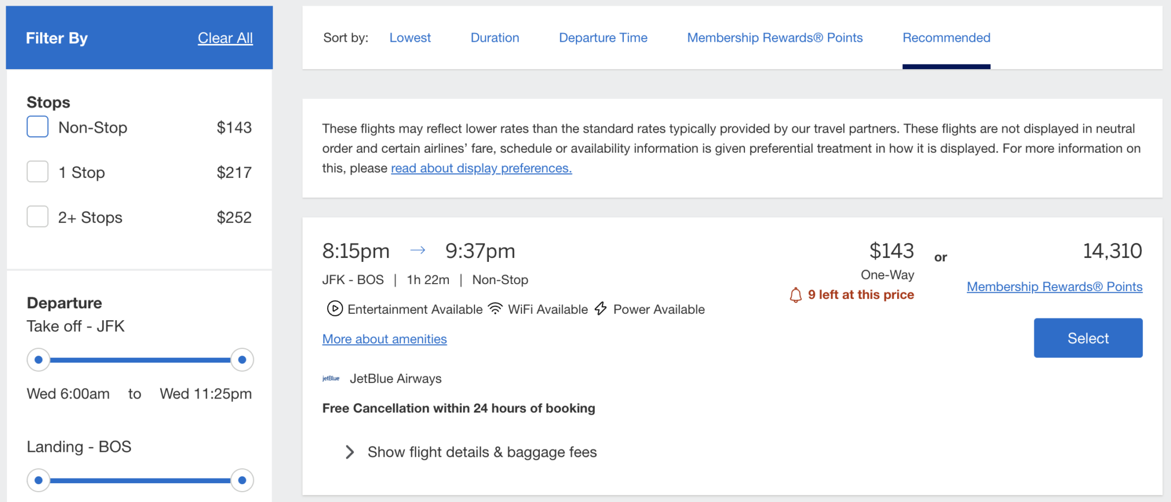1171x502 pixels.
Task: Expand flight details and baggage fees
Action: [x=482, y=452]
